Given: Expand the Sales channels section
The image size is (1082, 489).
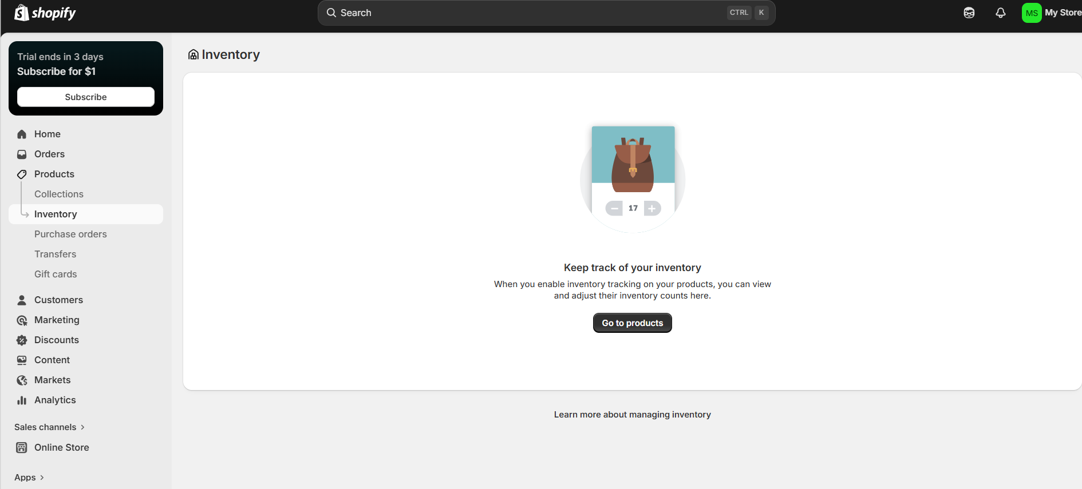Looking at the screenshot, I should 50,427.
